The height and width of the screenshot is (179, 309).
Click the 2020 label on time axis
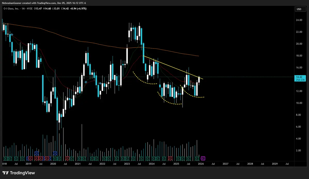pos(53,164)
